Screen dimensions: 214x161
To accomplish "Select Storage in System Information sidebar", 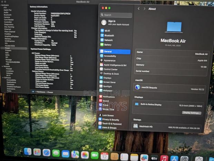I will click(9, 60).
